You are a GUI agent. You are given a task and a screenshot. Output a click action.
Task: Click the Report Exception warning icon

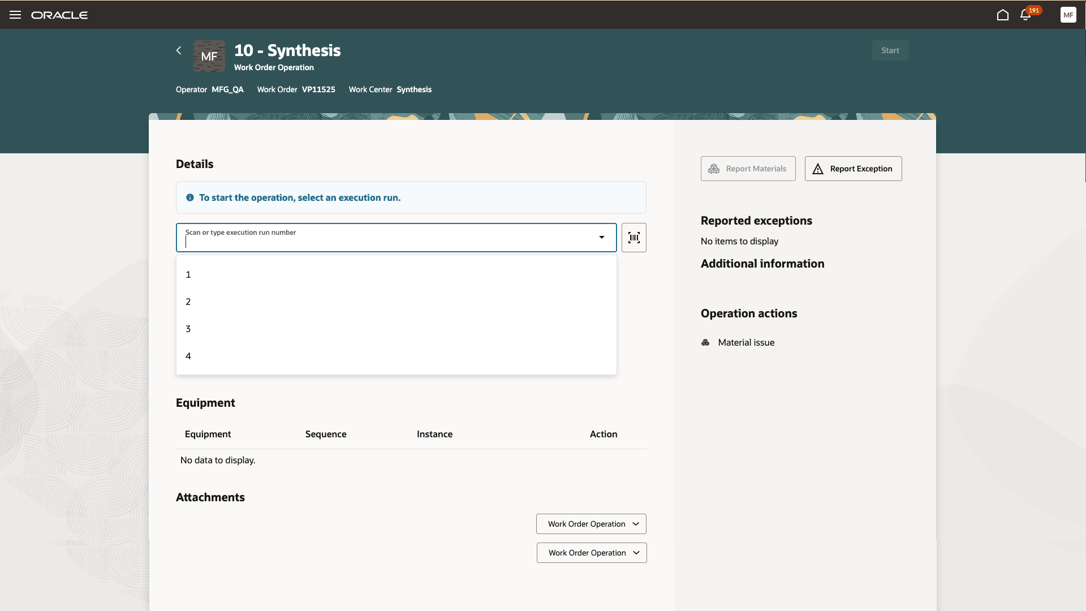[818, 169]
